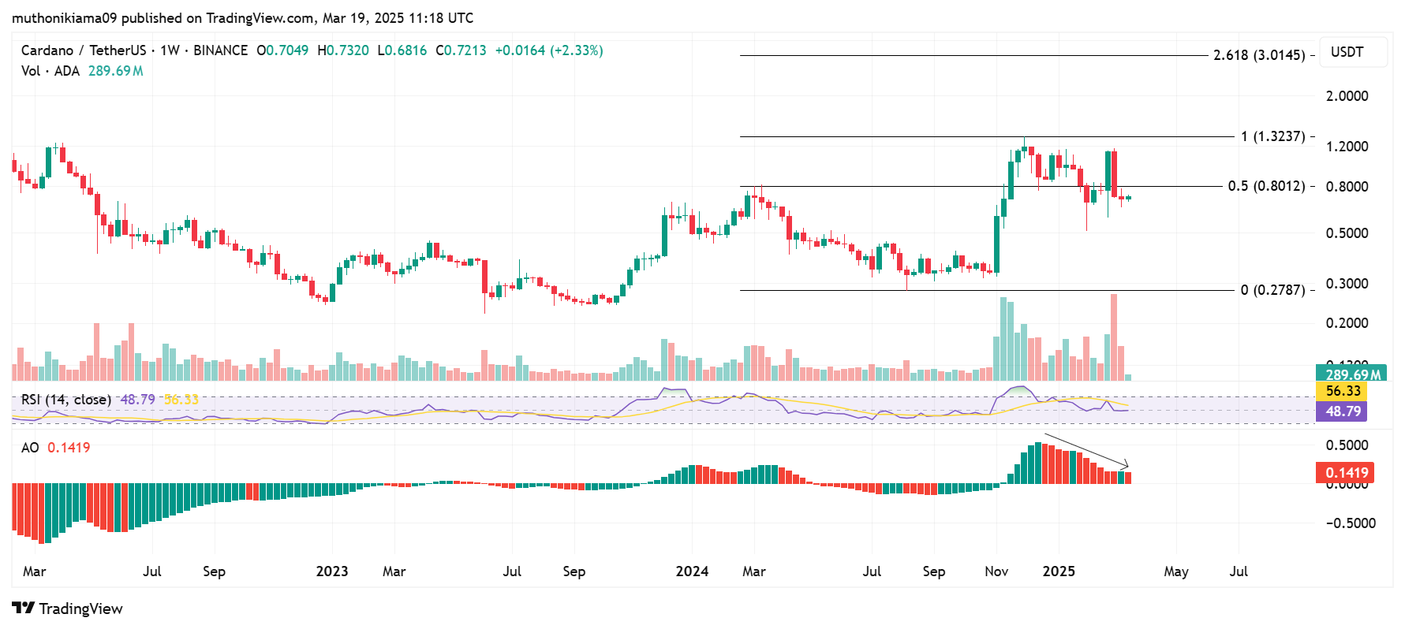The height and width of the screenshot is (629, 1405).
Task: Click the Vol · ADA volume legend
Action: [x=50, y=71]
